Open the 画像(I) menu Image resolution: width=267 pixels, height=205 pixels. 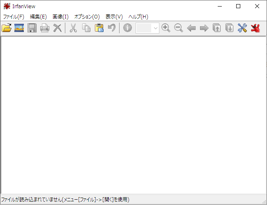(x=60, y=17)
